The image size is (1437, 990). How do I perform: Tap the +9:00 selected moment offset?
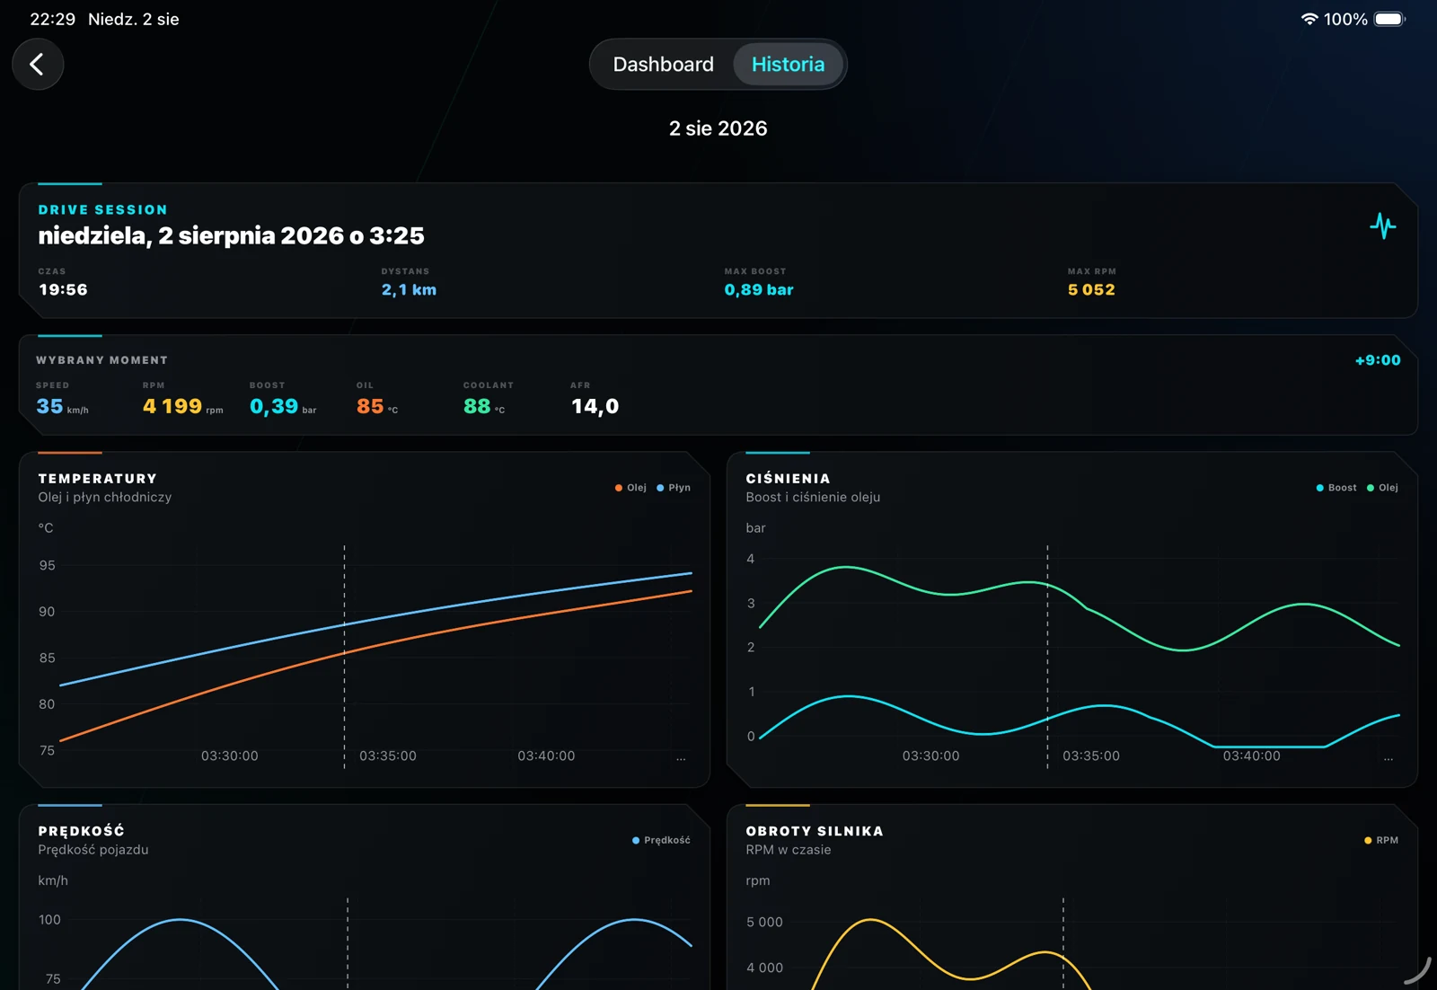coord(1378,360)
